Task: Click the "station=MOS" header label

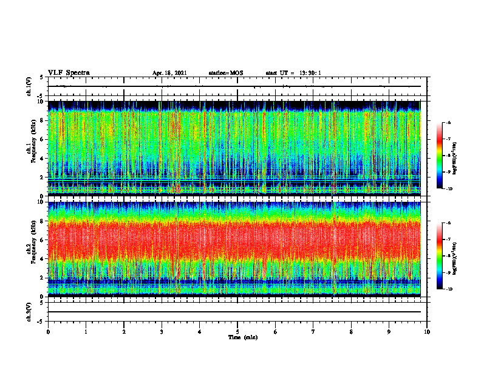Action: 226,73
